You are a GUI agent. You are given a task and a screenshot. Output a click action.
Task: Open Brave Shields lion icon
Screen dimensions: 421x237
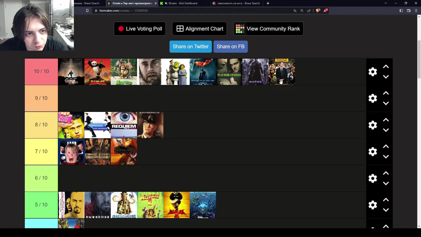tap(318, 11)
